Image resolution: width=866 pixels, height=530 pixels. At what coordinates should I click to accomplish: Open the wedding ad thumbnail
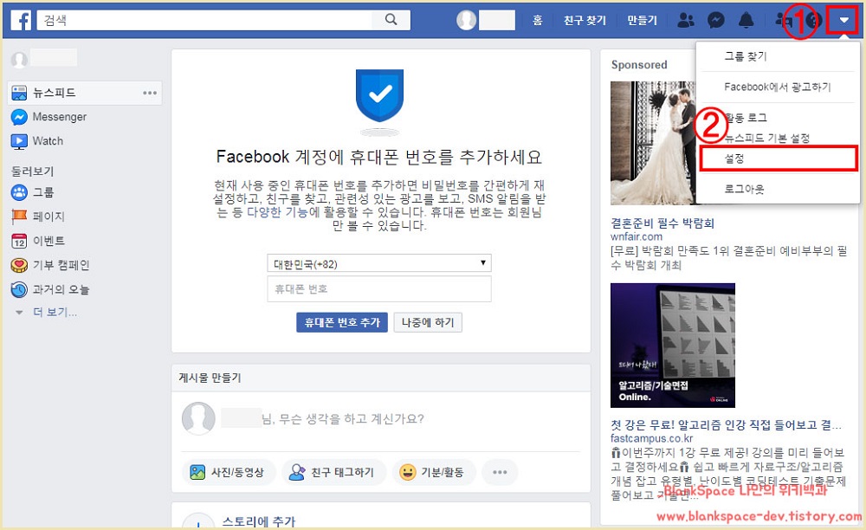coord(653,143)
